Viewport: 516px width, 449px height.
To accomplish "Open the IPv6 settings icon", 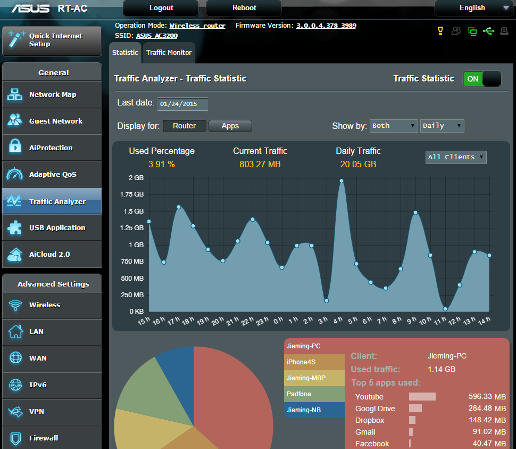I will [x=15, y=385].
